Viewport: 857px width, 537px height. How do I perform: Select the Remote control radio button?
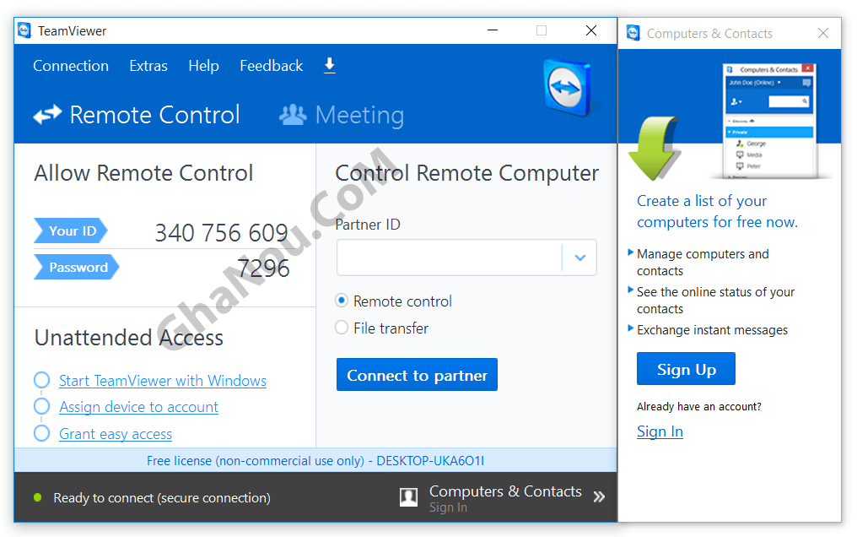click(342, 301)
